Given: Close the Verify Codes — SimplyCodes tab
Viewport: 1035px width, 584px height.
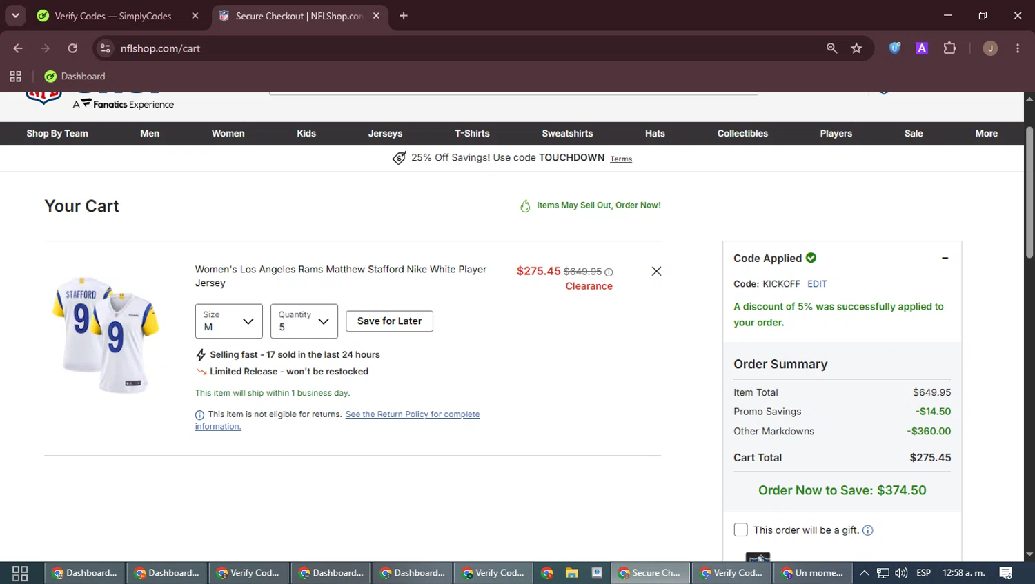Looking at the screenshot, I should tap(195, 16).
